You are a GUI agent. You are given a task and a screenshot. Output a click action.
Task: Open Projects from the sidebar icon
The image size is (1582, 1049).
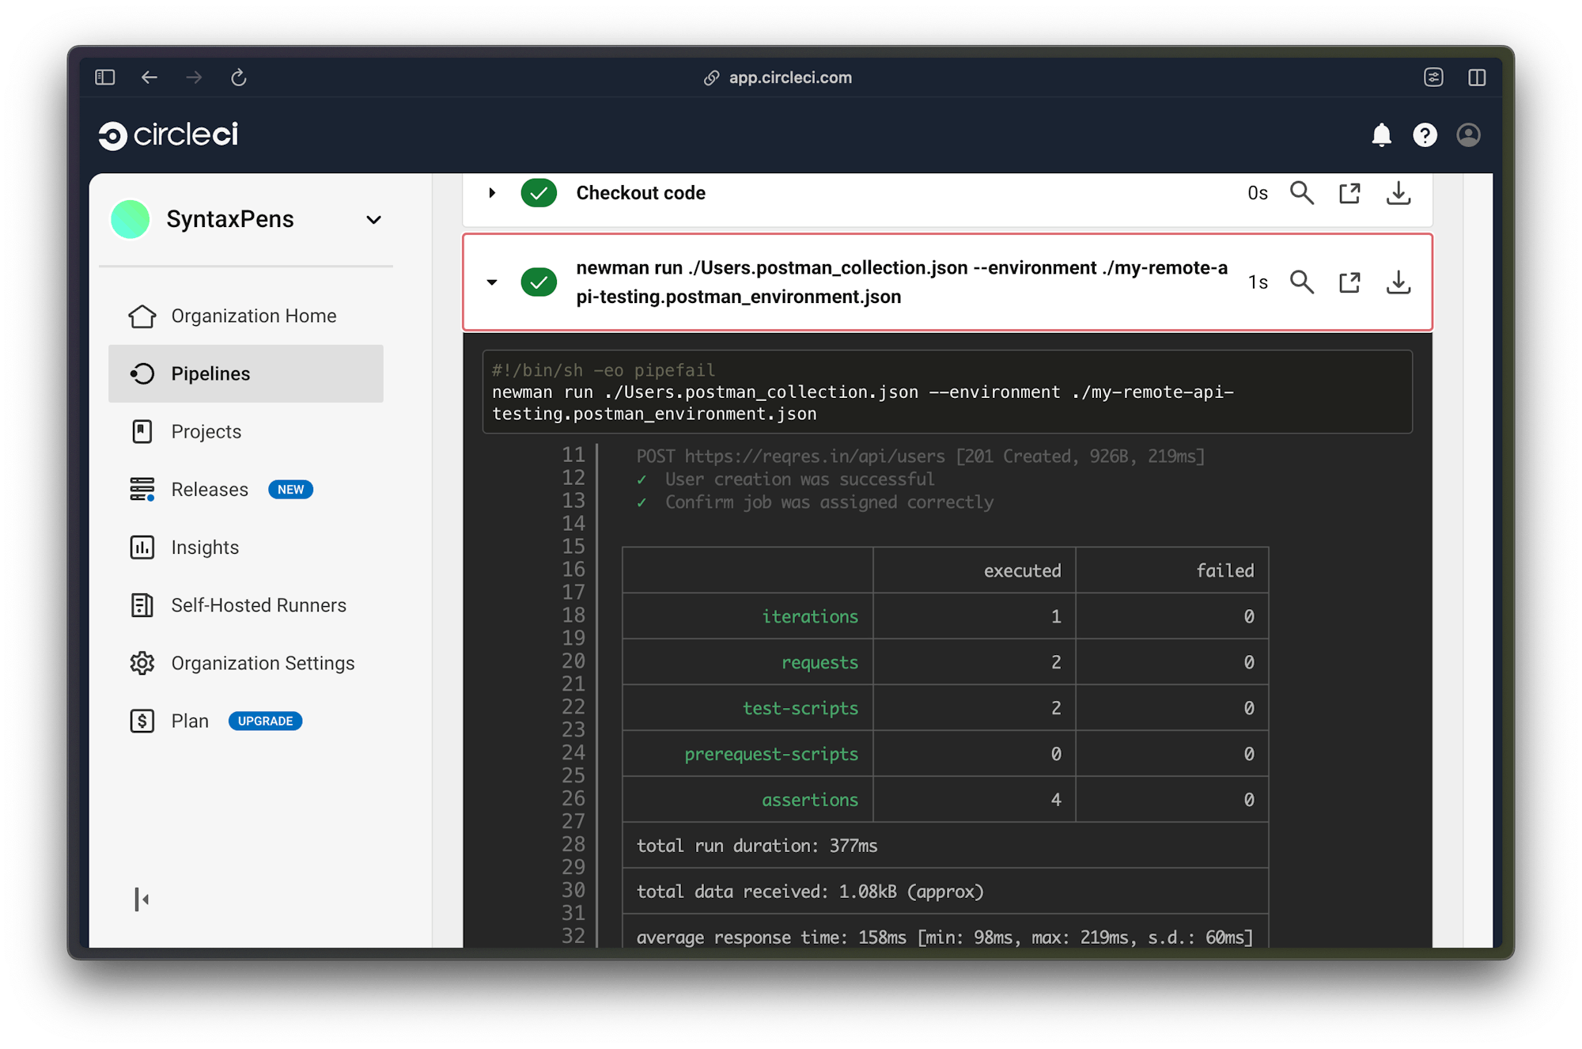tap(143, 431)
